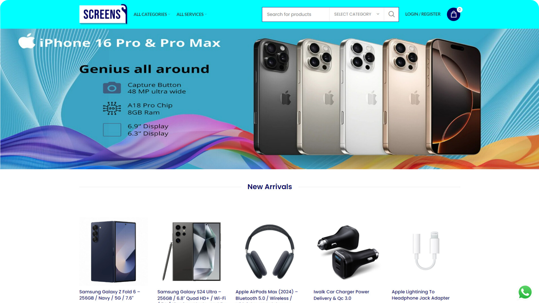Open the All Services menu
Viewport: 539px width, 303px height.
coord(191,14)
